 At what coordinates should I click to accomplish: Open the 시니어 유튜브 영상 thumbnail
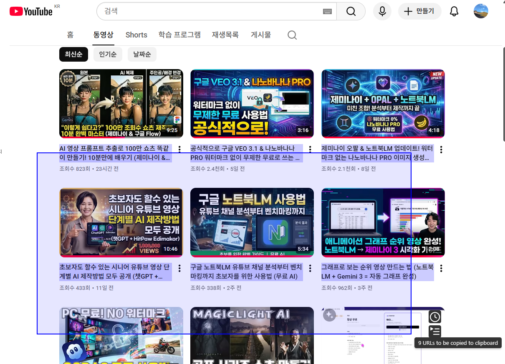(x=121, y=222)
